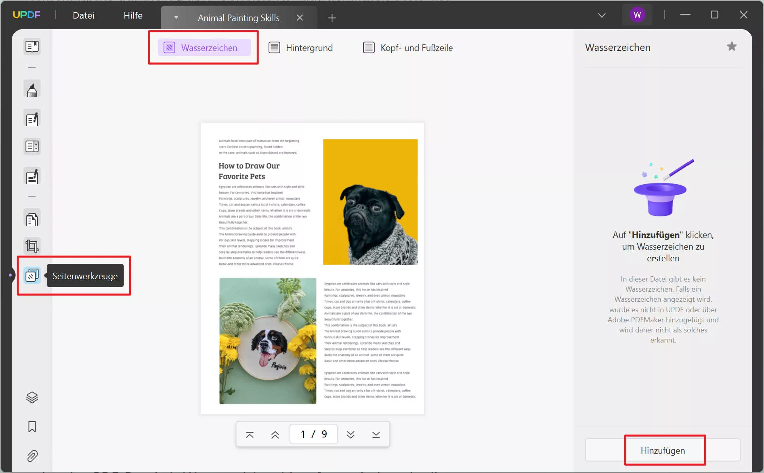764x473 pixels.
Task: Open the Hilfe menu
Action: 133,15
